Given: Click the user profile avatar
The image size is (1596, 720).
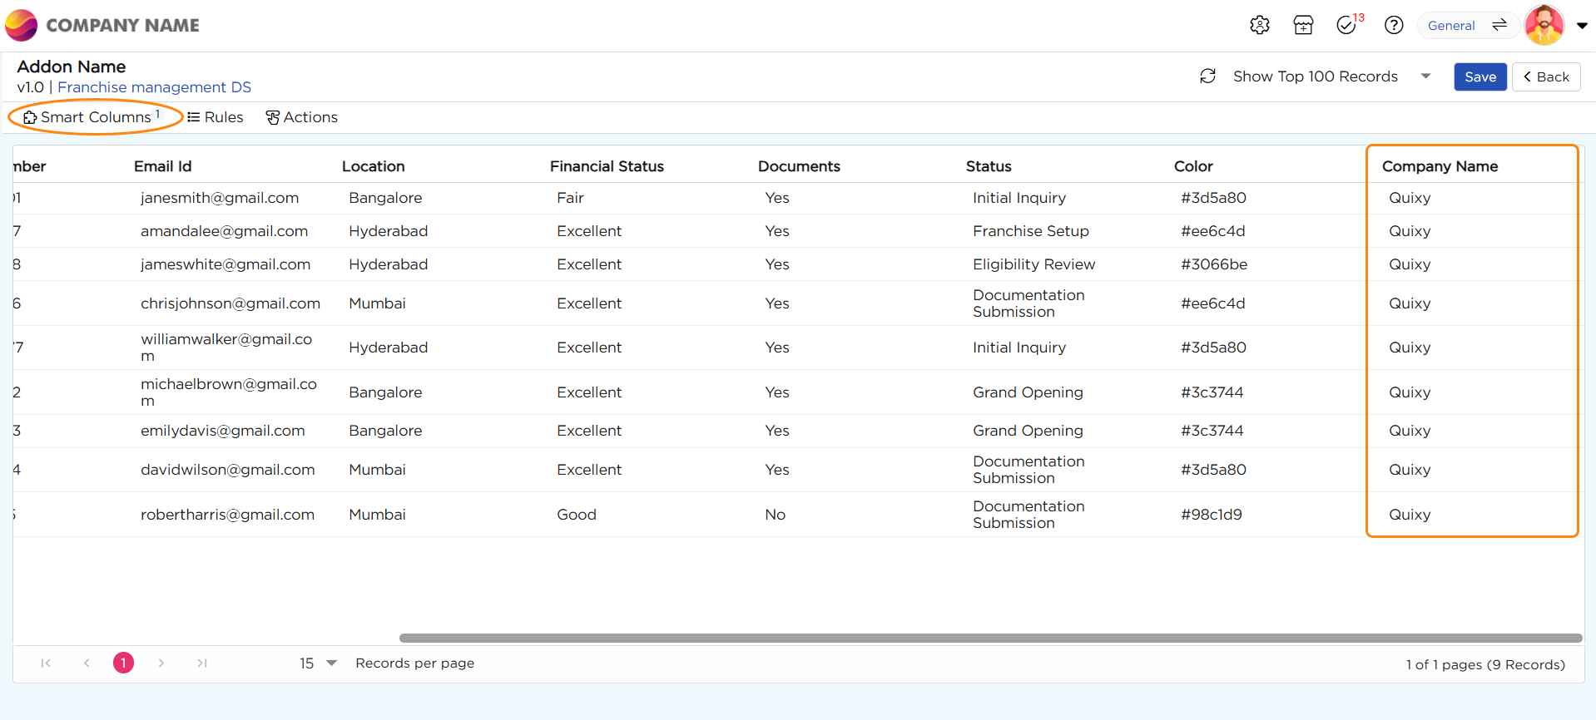Looking at the screenshot, I should (1544, 25).
